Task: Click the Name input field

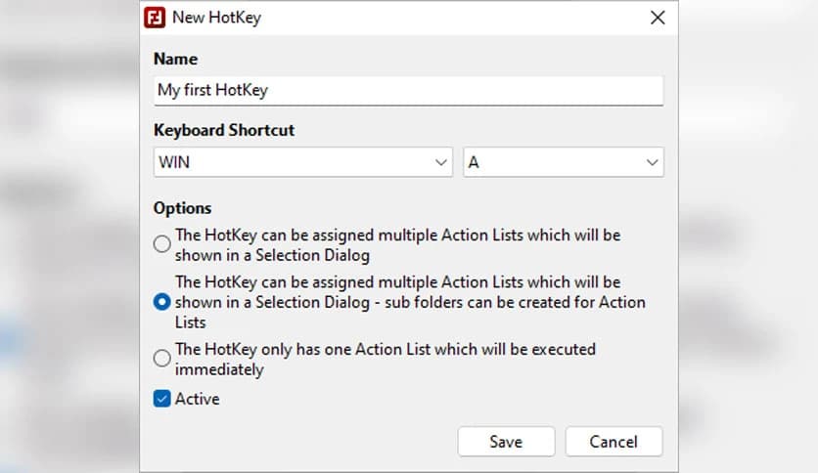Action: [x=408, y=90]
